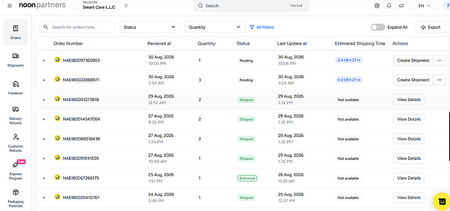Open the announcements megaphone icon

pos(401,6)
